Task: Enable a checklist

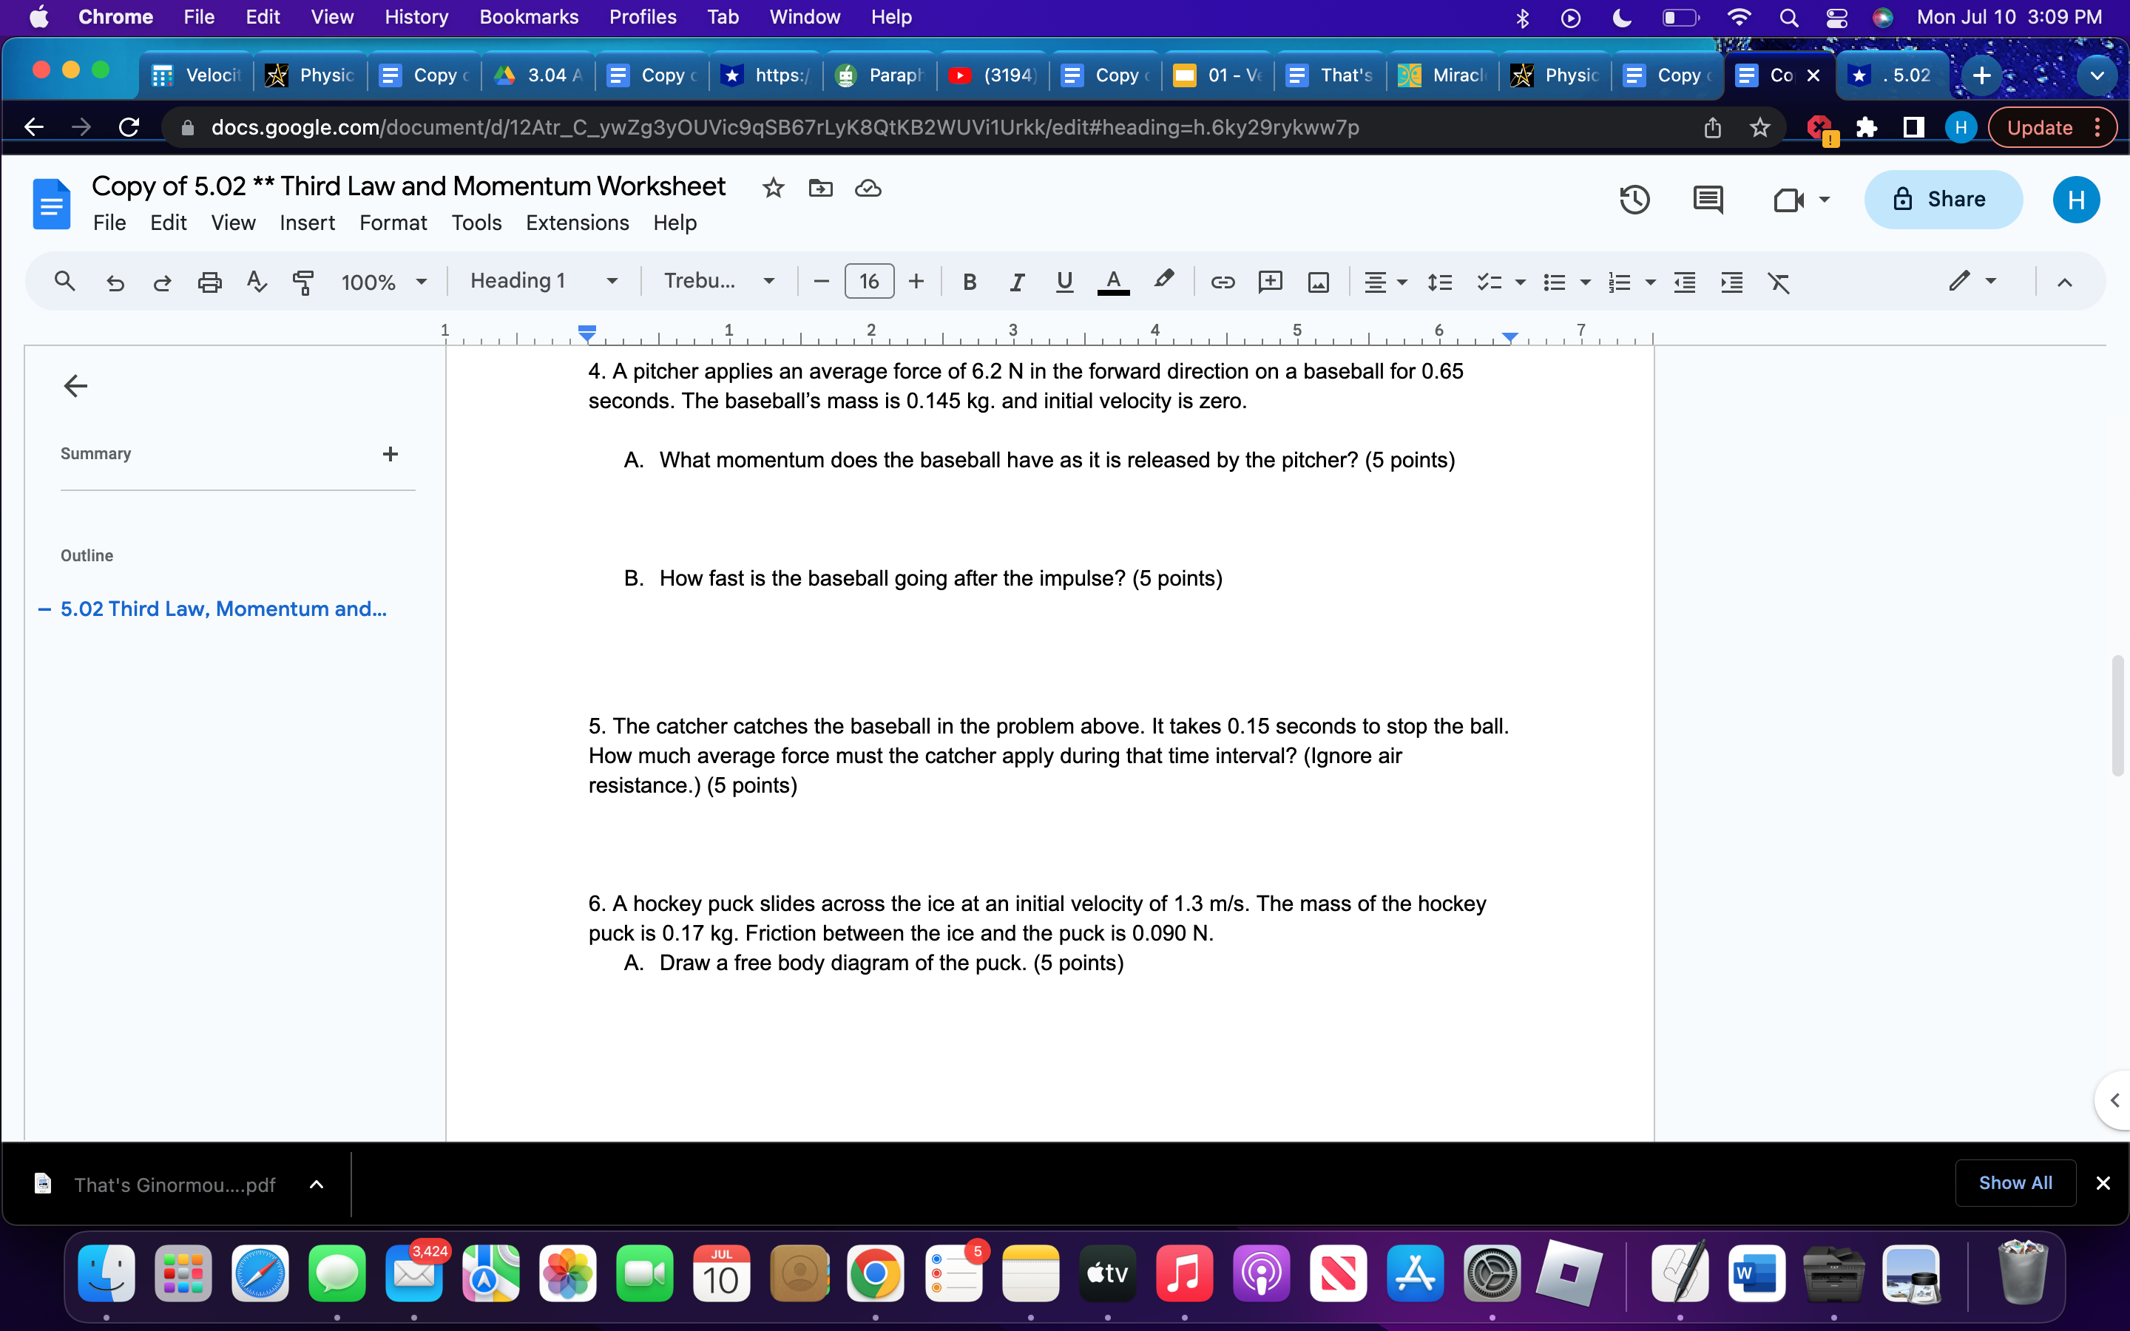Action: click(1490, 282)
